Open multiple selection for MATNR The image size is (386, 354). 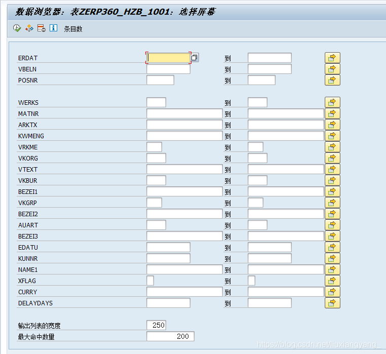click(x=332, y=113)
